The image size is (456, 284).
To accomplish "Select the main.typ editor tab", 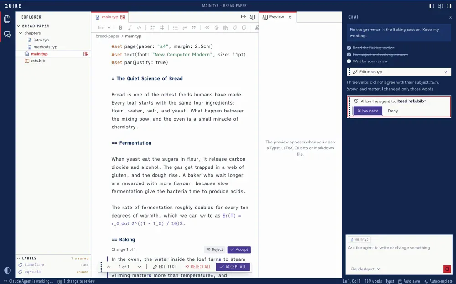I will click(x=110, y=17).
